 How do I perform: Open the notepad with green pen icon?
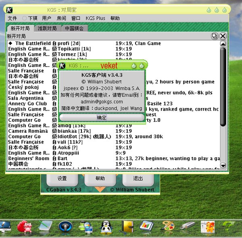tap(45, 226)
